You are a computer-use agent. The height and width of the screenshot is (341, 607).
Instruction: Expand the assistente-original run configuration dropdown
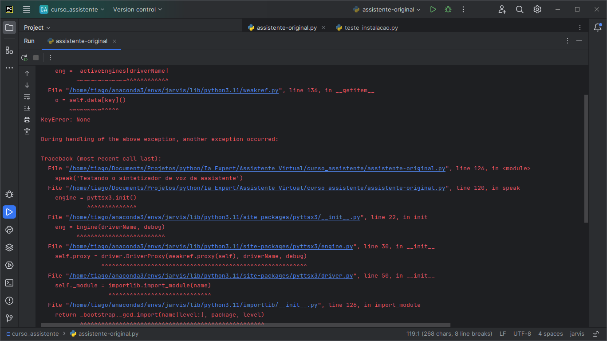tap(387, 9)
